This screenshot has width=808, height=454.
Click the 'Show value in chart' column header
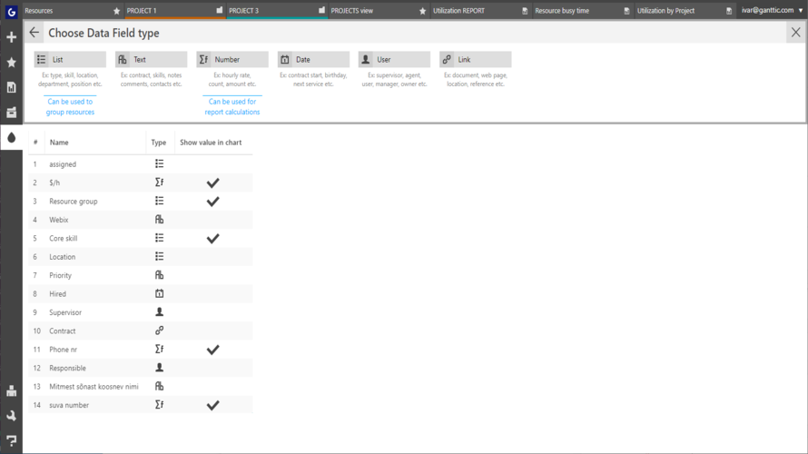(x=211, y=143)
